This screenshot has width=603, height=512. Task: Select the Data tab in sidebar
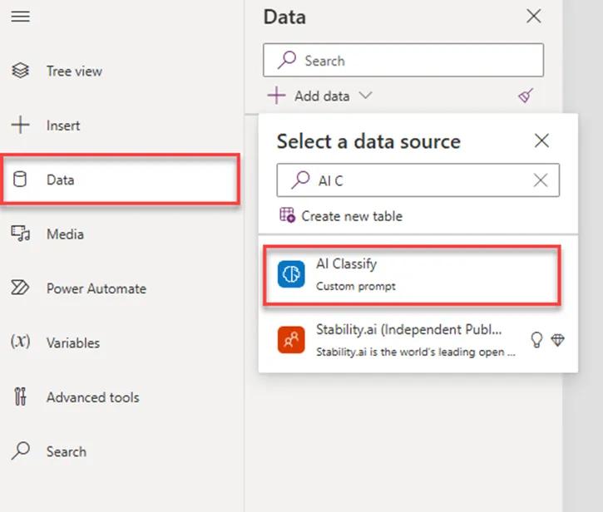(x=60, y=180)
